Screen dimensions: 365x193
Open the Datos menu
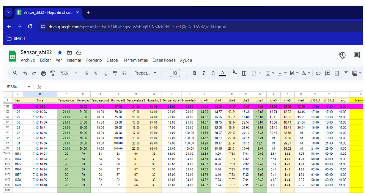112,60
